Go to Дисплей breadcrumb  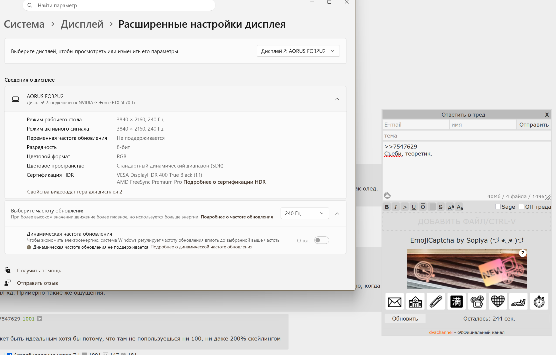(82, 24)
